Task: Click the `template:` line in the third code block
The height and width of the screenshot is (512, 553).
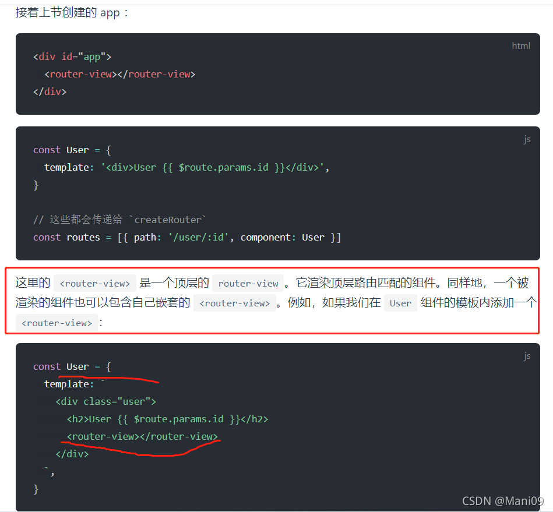Action: coord(75,384)
